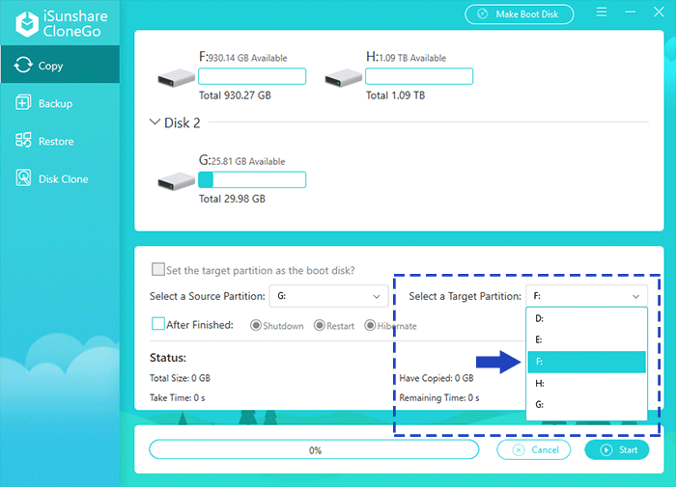Screen dimensions: 676x487
Task: Click the Start button
Action: pyautogui.click(x=617, y=450)
